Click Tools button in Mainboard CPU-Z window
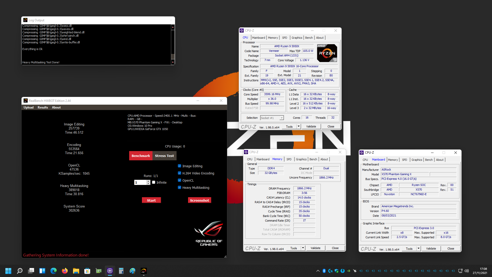 tap(409, 249)
